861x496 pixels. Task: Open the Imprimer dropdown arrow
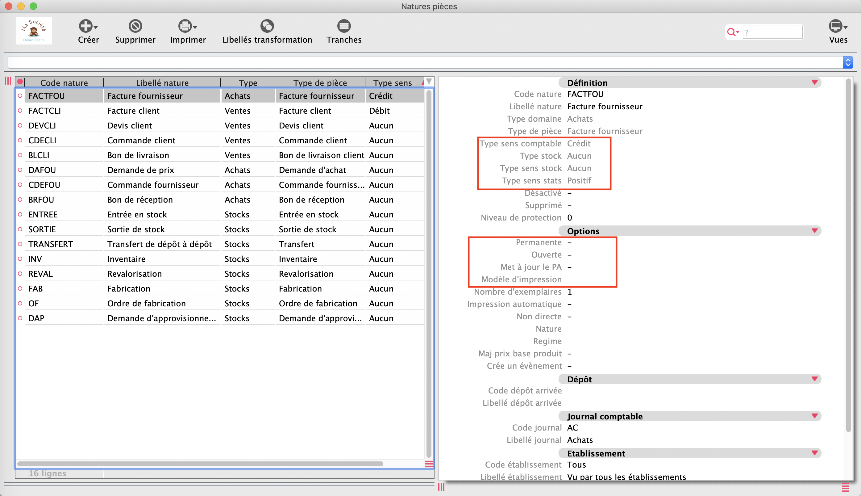195,27
